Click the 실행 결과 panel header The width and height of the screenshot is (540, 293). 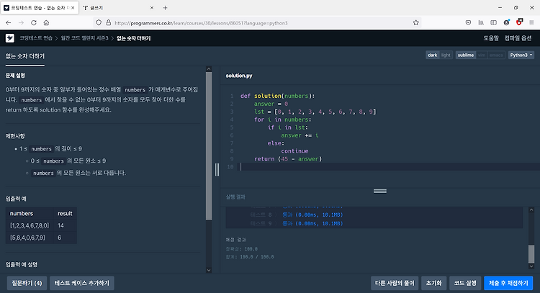(x=235, y=197)
